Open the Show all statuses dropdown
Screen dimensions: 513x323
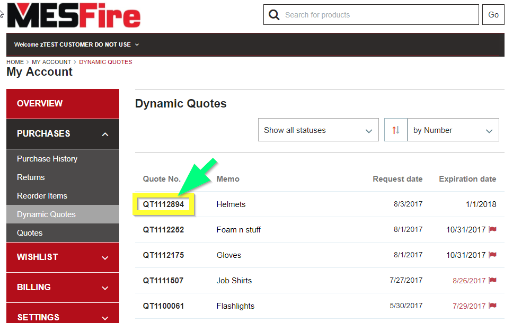(319, 130)
